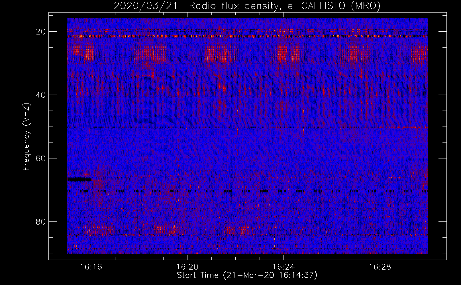Viewport: 461px width, 285px height.
Task: Click the "Frequency (MHZ)" axis label
Action: tap(26, 137)
